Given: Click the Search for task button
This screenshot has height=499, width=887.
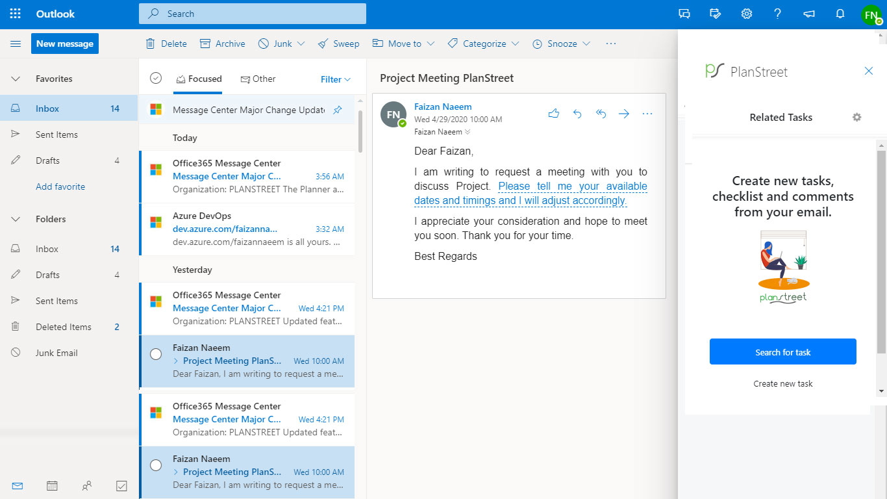Looking at the screenshot, I should coord(783,352).
